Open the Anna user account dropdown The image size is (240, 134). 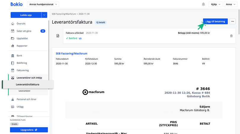pos(230,4)
